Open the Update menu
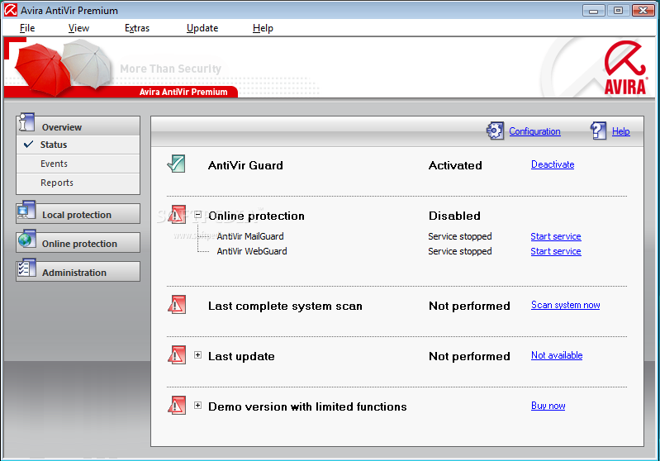The height and width of the screenshot is (461, 660). (202, 28)
